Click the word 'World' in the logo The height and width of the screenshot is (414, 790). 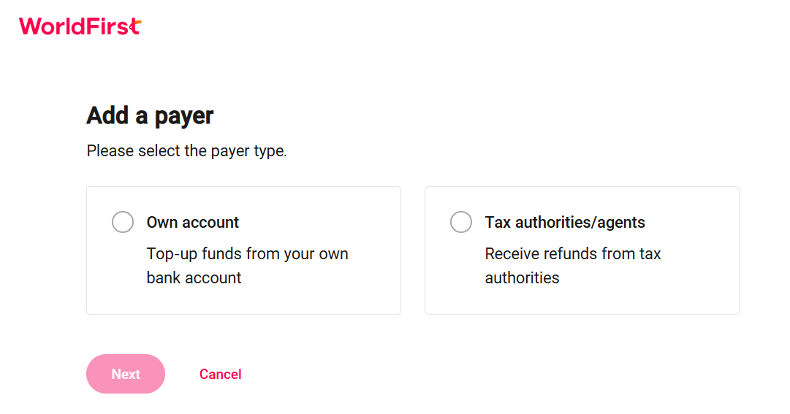coord(50,26)
